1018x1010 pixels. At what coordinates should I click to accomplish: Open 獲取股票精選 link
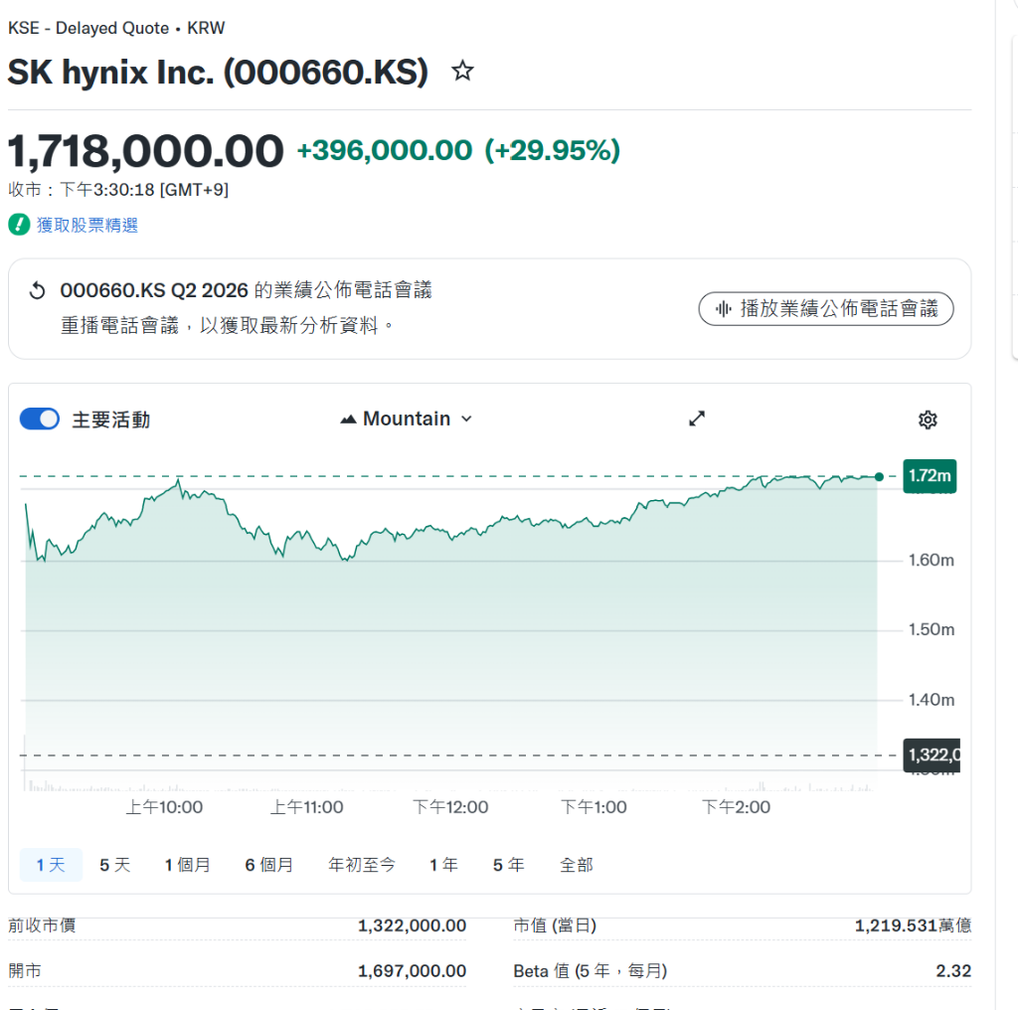point(87,225)
